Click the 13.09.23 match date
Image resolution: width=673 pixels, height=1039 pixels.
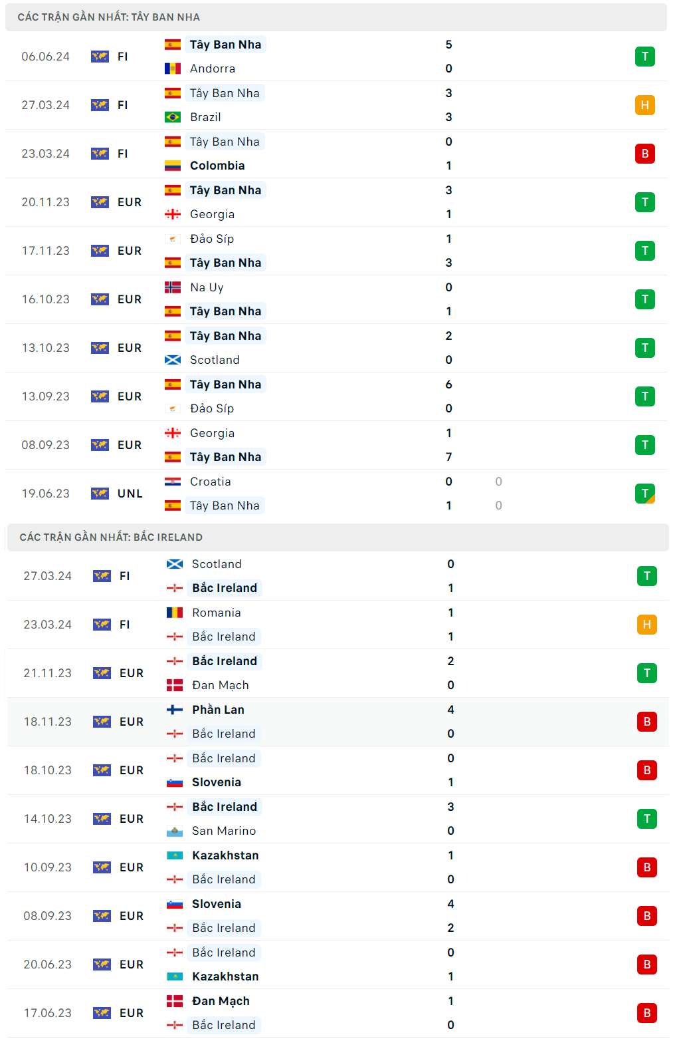(x=45, y=396)
